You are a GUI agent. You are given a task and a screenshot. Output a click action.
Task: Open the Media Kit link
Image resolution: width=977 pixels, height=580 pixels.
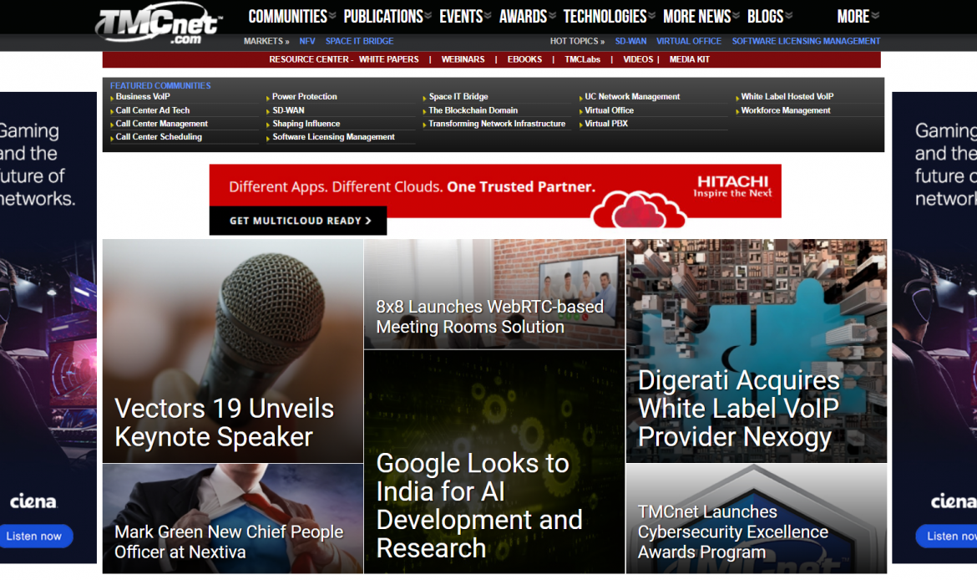(x=689, y=59)
